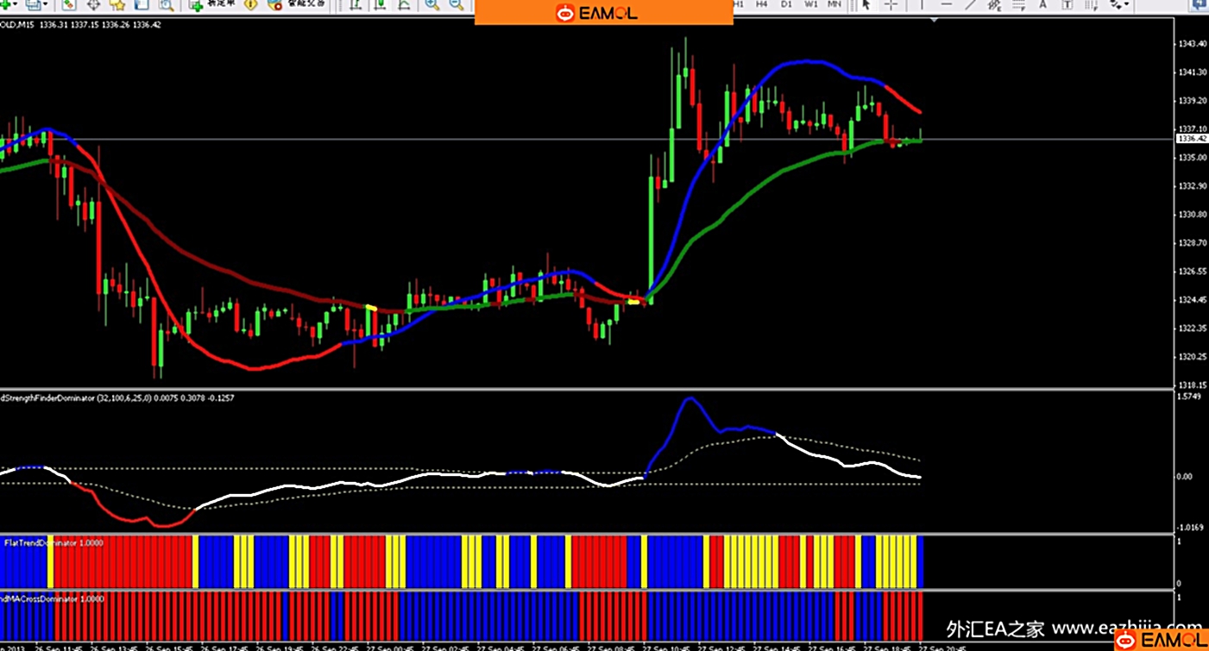The height and width of the screenshot is (651, 1209).
Task: Click the 1.5749 indicator scale value
Action: tap(1190, 397)
